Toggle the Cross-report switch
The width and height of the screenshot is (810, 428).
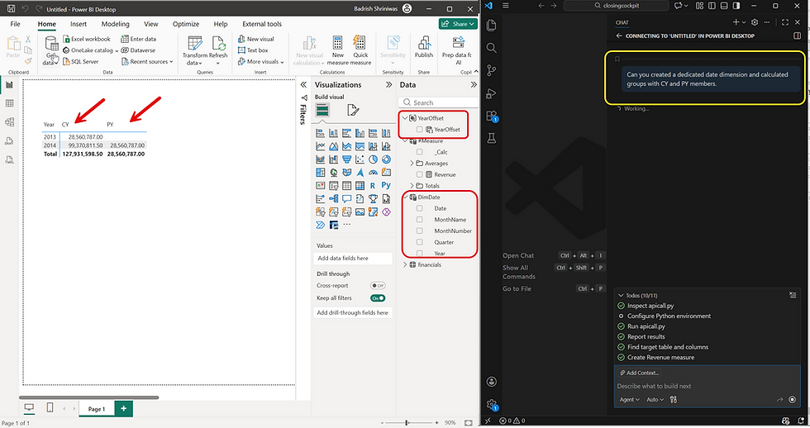(x=378, y=286)
